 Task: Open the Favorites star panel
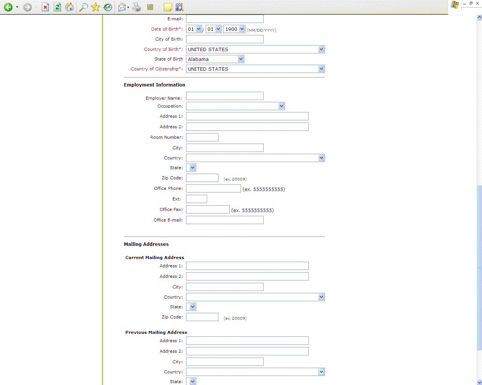(96, 7)
